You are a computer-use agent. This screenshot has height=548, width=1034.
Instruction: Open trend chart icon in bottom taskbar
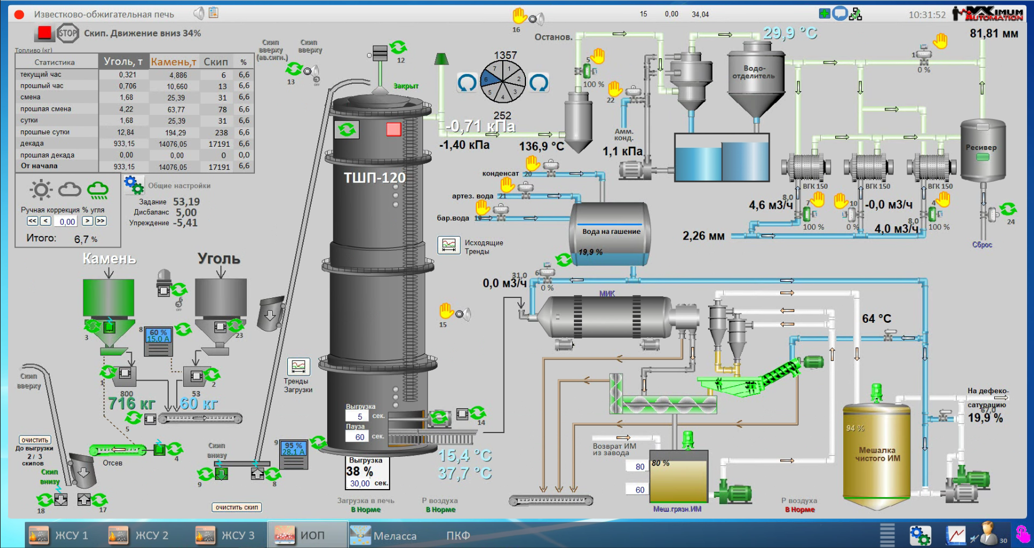click(955, 535)
